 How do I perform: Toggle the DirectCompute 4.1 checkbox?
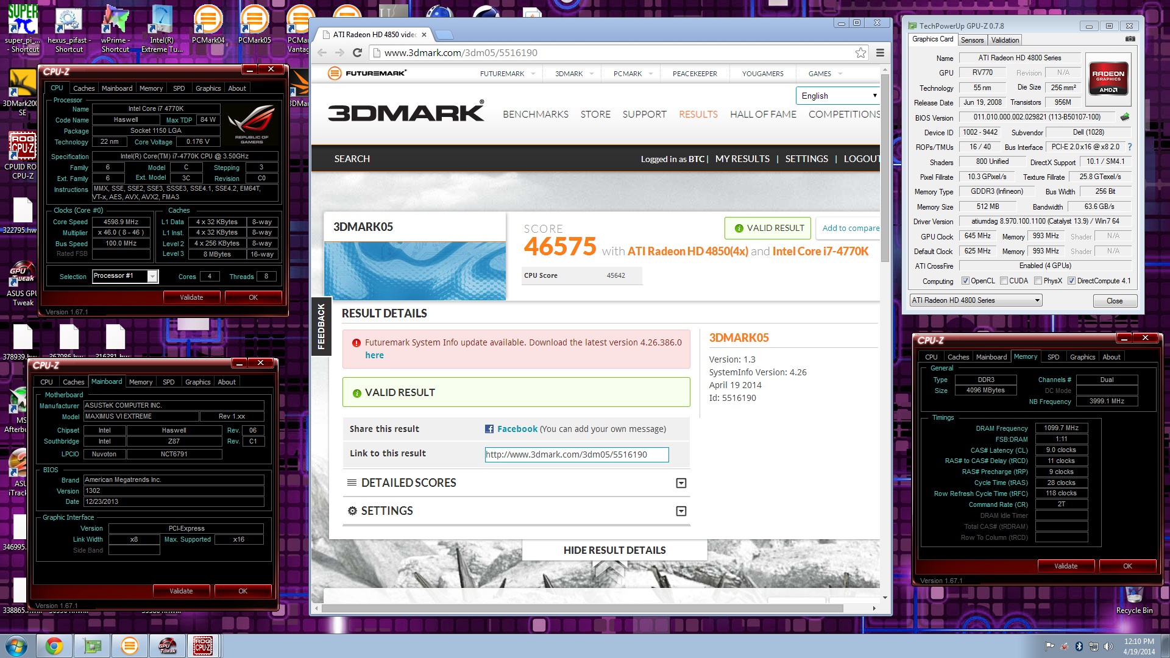[x=1071, y=281]
